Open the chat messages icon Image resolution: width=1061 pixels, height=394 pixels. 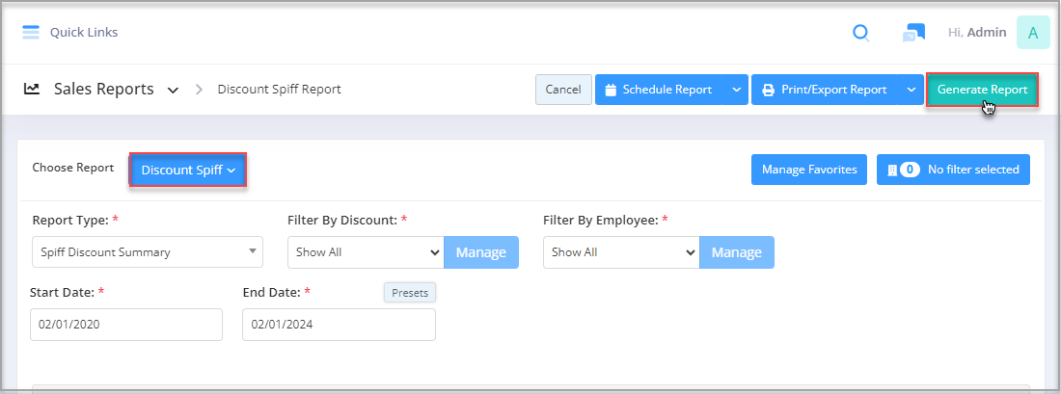(913, 33)
